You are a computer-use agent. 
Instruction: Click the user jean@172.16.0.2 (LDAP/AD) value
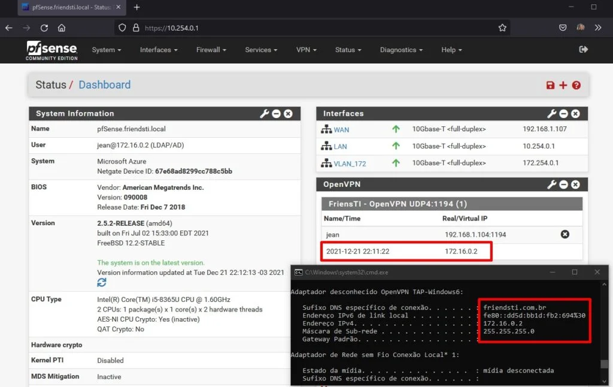pyautogui.click(x=140, y=145)
